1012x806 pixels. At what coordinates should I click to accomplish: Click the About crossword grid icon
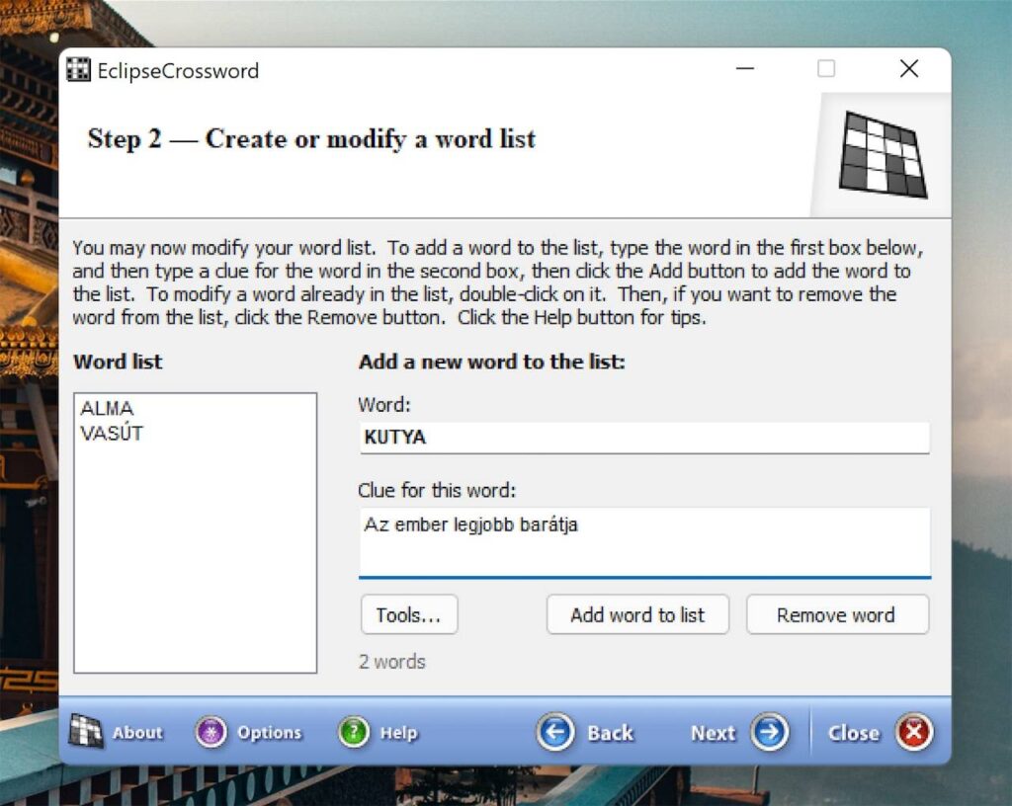86,731
